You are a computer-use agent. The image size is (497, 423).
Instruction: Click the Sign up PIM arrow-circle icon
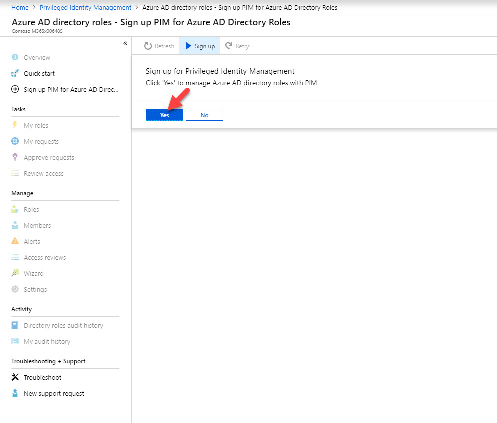(x=15, y=89)
